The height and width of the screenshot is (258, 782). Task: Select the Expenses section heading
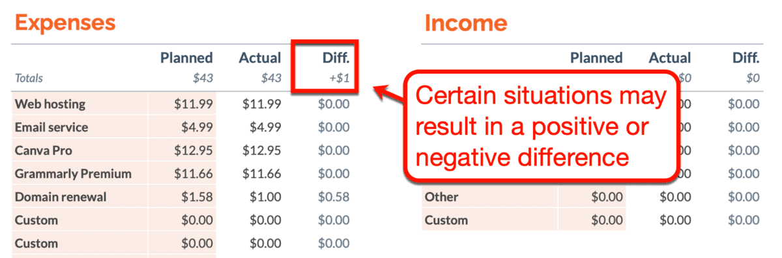click(65, 23)
